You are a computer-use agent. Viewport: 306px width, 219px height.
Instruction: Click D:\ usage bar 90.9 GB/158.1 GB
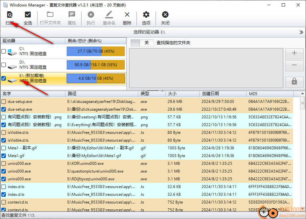(x=96, y=65)
